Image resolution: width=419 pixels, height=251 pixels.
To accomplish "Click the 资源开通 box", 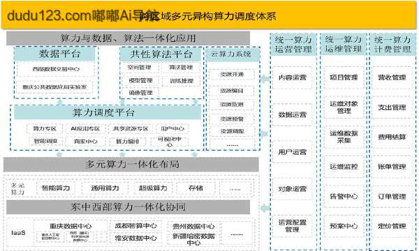I will coord(232,75).
